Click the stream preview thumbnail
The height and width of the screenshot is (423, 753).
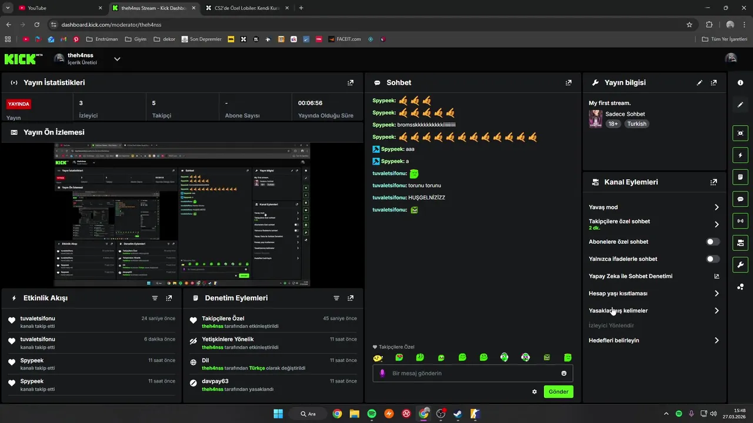182,214
